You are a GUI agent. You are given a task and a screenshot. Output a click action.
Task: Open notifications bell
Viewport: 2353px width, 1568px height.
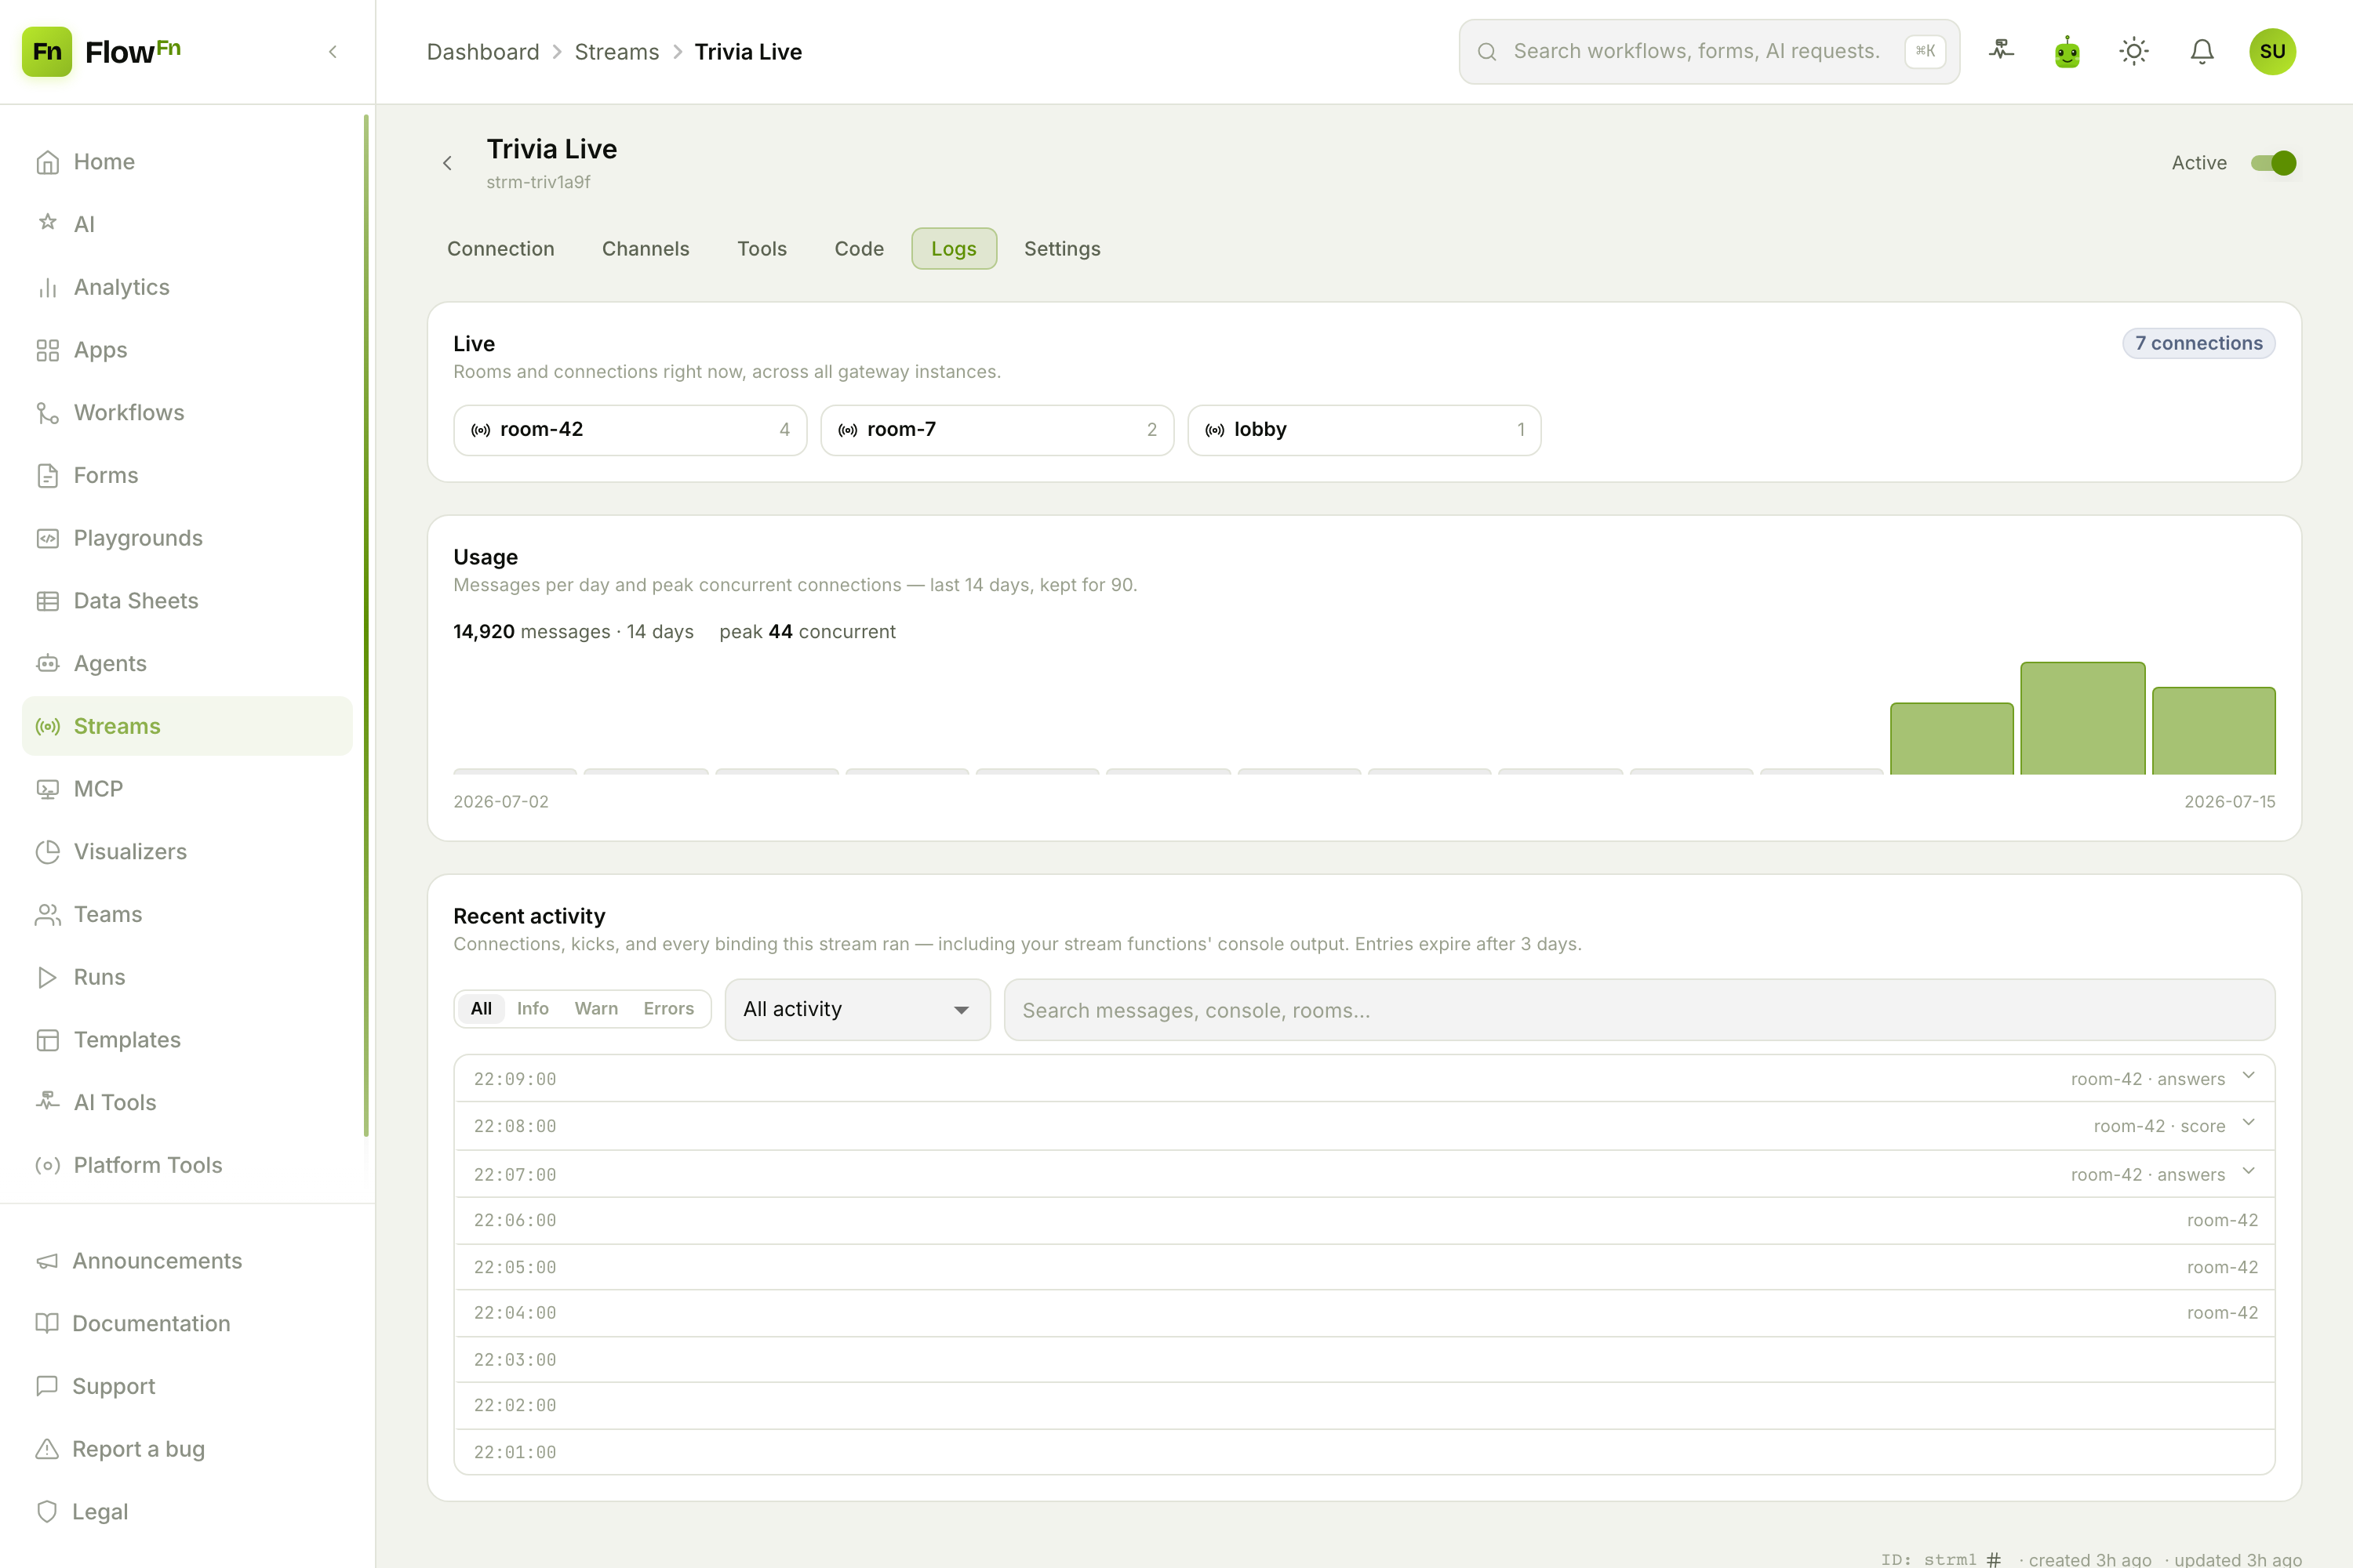(x=2201, y=51)
